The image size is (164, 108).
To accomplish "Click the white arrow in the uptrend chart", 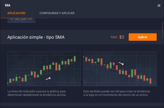I will (48, 79).
